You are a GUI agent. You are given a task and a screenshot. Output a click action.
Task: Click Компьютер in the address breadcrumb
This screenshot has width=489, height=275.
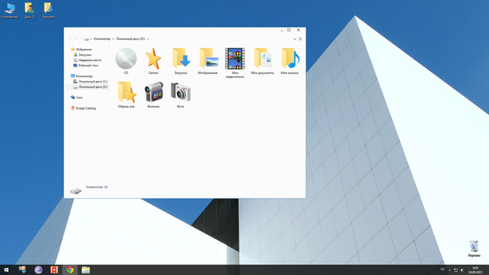tap(102, 39)
